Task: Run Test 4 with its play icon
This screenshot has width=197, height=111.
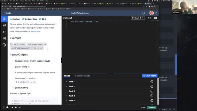Action: 152,96
